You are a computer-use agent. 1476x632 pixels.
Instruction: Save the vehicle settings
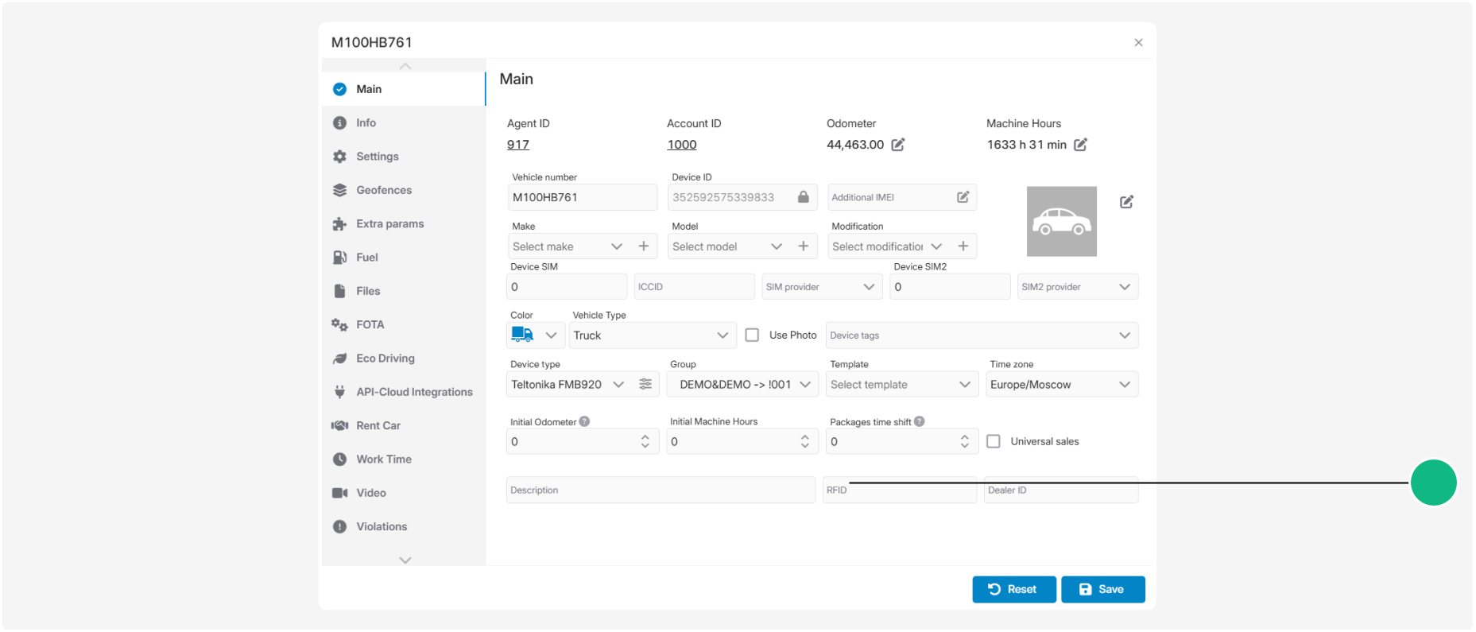pyautogui.click(x=1102, y=589)
